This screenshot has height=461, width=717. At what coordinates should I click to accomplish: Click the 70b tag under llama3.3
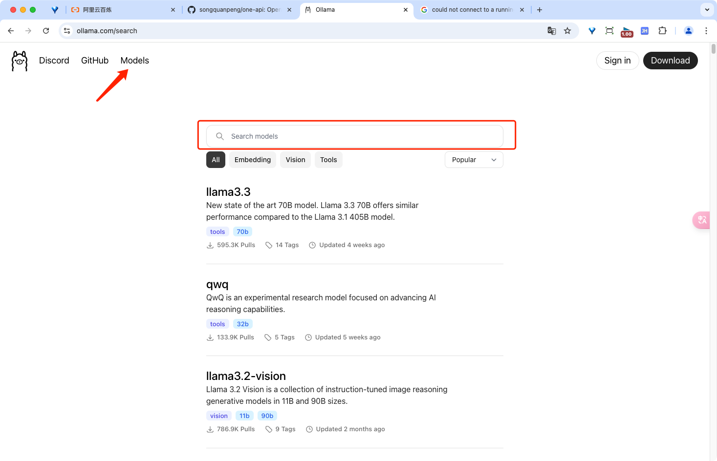[x=242, y=232]
